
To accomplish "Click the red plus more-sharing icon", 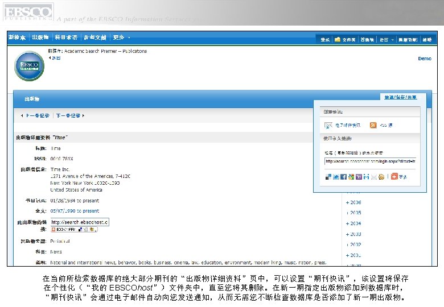I will coord(394,177).
